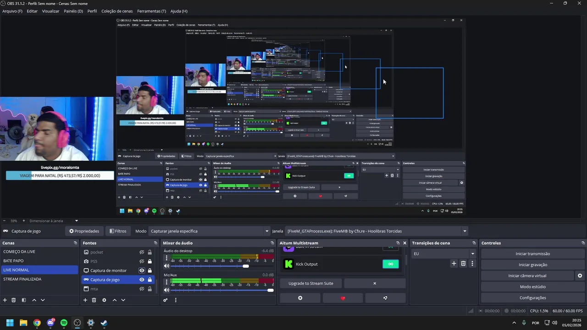Image resolution: width=587 pixels, height=330 pixels.
Task: Open Áudio do desktop options dots
Action: [x=166, y=258]
